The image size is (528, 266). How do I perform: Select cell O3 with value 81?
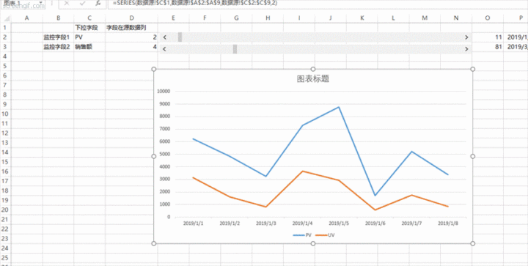(x=488, y=47)
